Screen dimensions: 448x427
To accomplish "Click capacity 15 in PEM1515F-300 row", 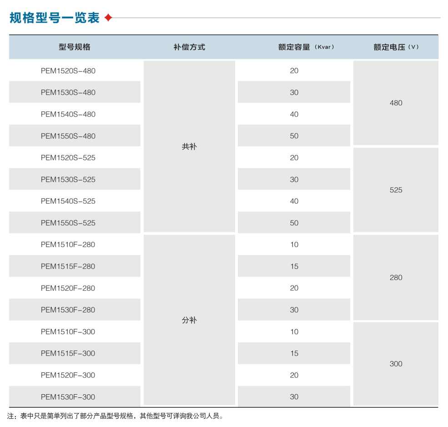I will 294,353.
